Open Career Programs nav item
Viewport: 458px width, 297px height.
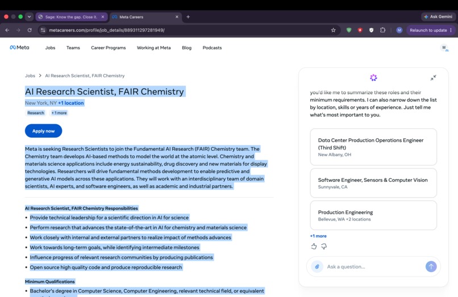[x=109, y=48]
